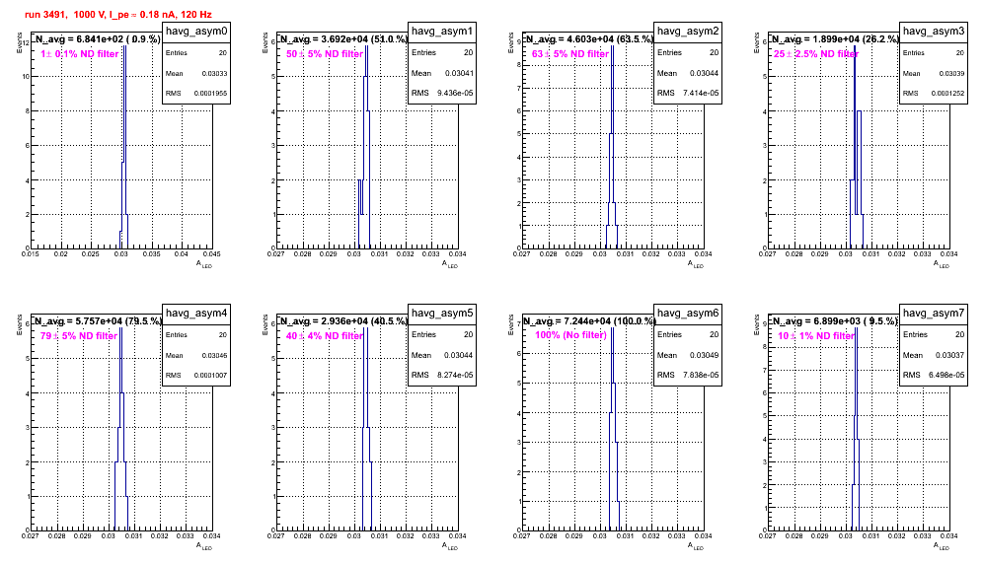Click Mean 0.03041 in havg_asym1 stats

(442, 73)
